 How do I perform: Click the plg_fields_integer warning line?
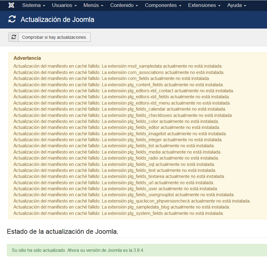point(118,140)
